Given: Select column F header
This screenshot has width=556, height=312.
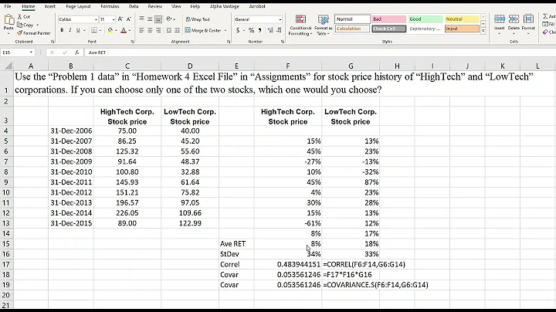Looking at the screenshot, I should click(287, 66).
